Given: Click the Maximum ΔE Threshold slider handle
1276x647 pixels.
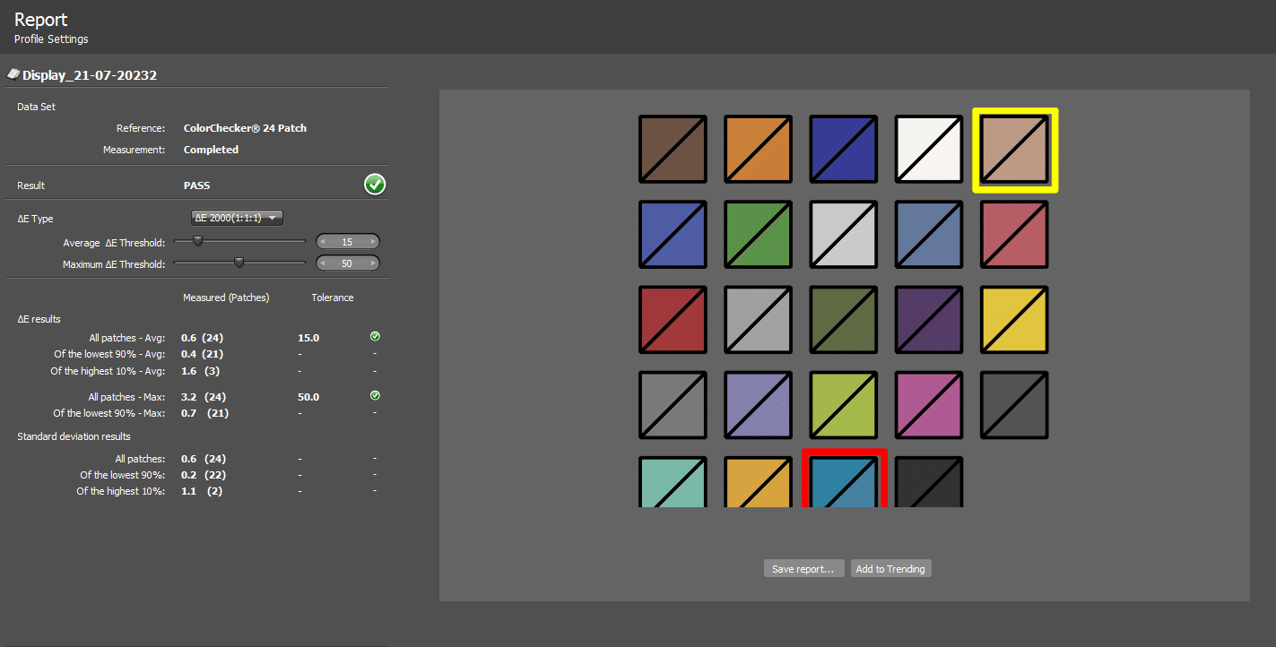Looking at the screenshot, I should coord(239,263).
